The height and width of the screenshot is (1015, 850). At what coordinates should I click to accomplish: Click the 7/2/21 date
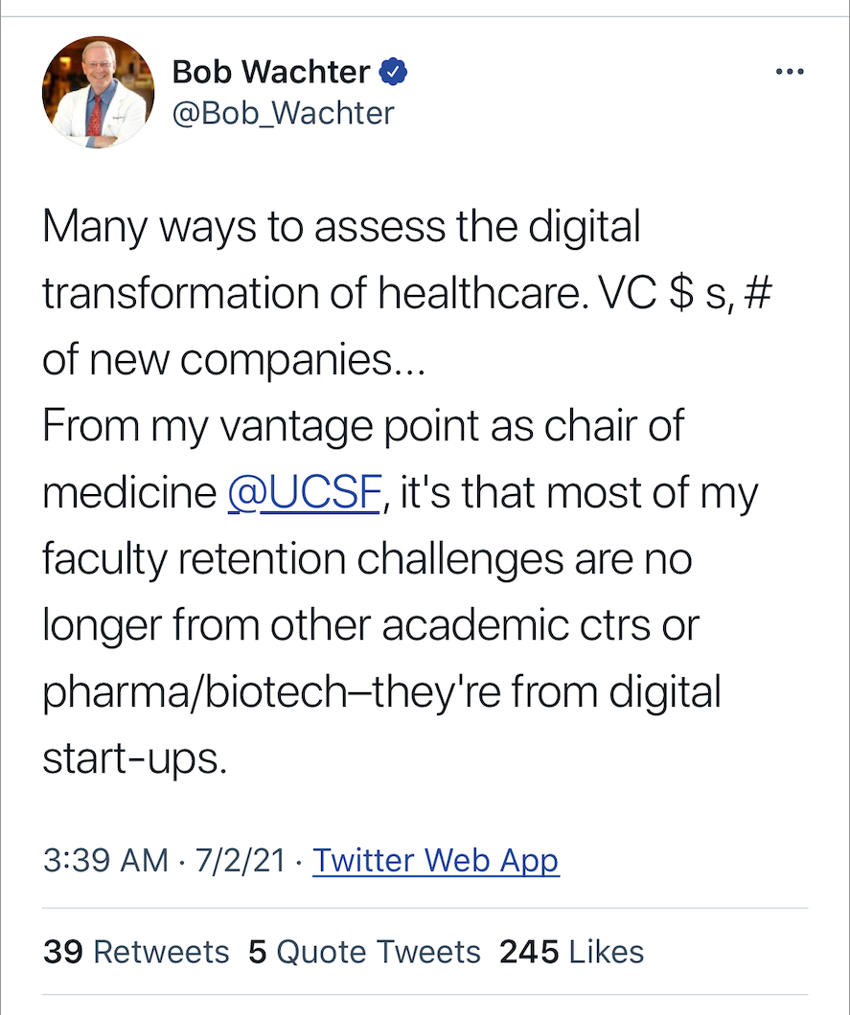pos(240,860)
